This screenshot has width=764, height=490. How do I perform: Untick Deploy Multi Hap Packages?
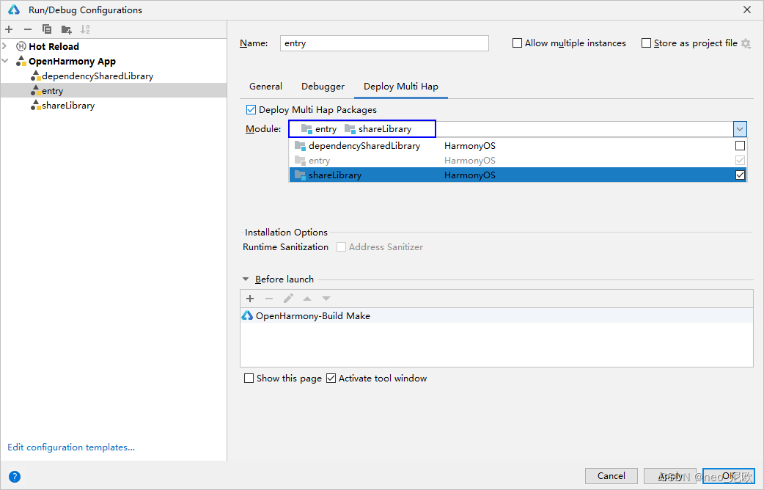pyautogui.click(x=251, y=110)
